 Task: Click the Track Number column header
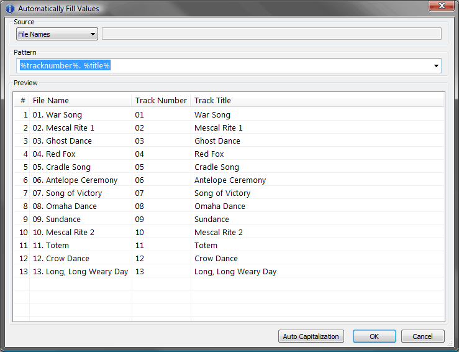click(x=161, y=100)
